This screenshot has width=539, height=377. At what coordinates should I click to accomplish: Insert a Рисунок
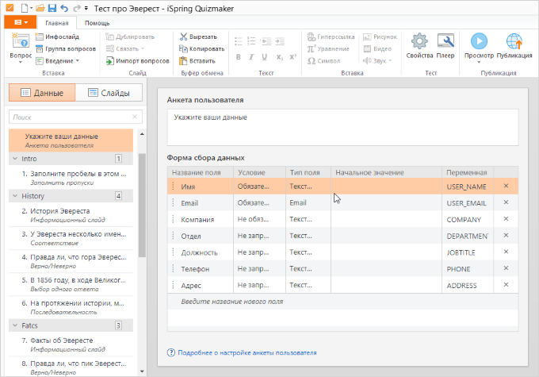(x=380, y=37)
